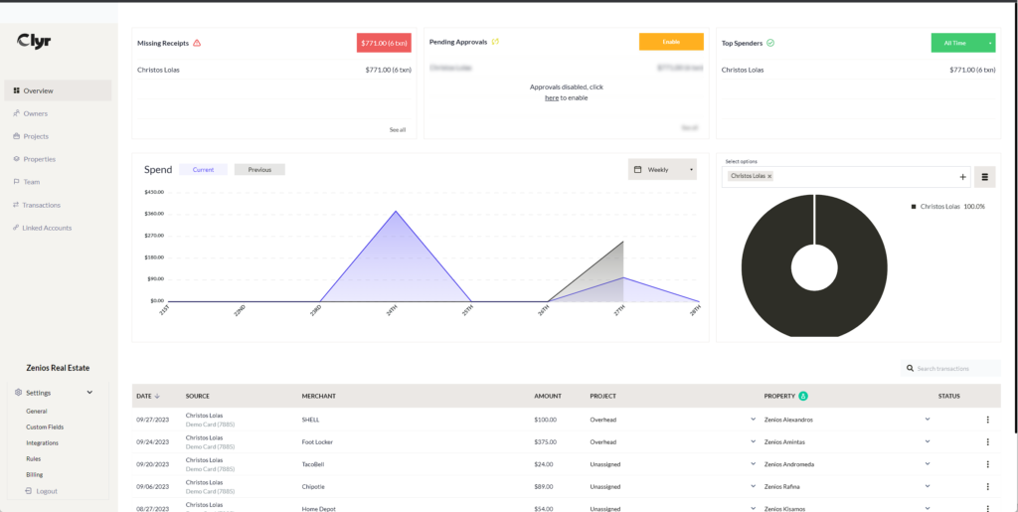Click the search magnifier icon

click(x=911, y=368)
